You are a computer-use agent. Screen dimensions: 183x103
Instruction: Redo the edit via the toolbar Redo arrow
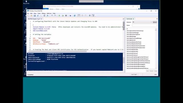click(55, 15)
